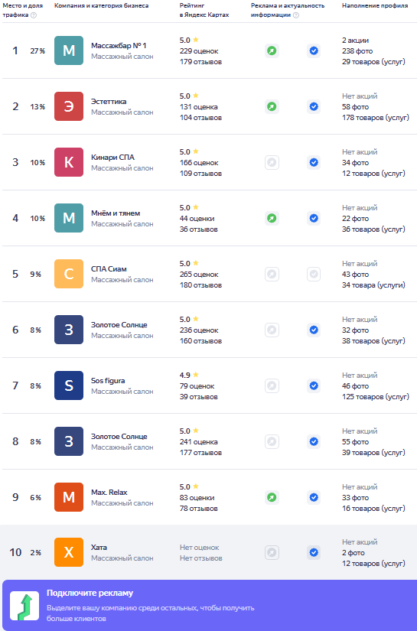Click the gray unverified checkmark for СПА Сиам

pyautogui.click(x=314, y=274)
